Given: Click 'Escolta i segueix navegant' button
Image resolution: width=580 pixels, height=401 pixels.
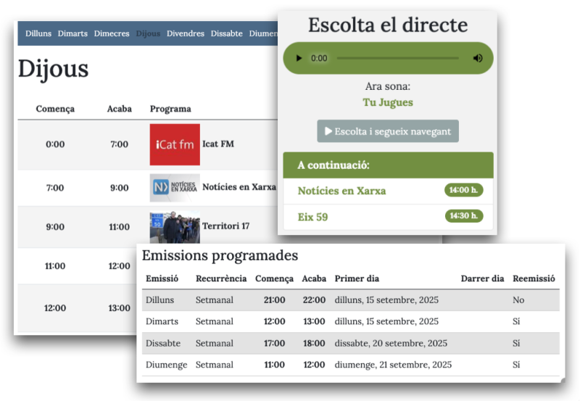Looking at the screenshot, I should click(388, 131).
